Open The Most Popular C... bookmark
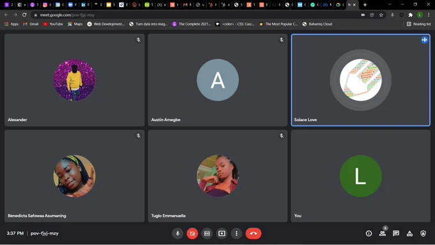Image resolution: width=435 pixels, height=245 pixels. pos(278,24)
